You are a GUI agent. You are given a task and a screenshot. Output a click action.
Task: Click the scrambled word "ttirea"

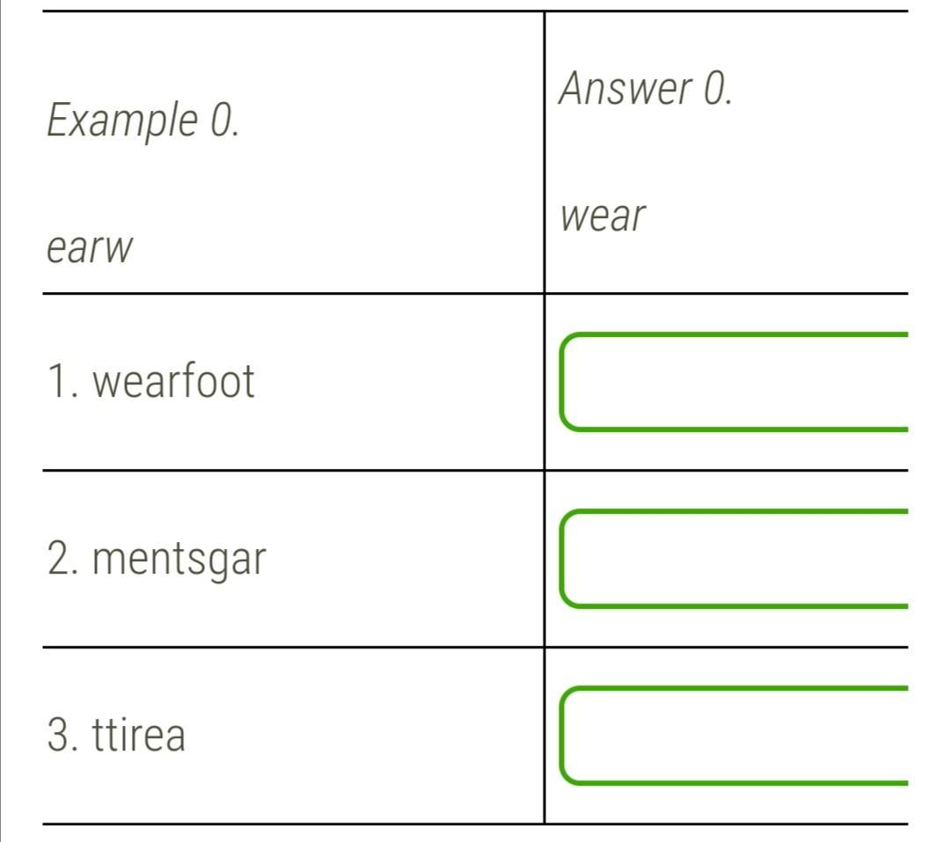click(139, 736)
